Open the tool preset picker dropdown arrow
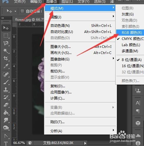 (15, 11)
